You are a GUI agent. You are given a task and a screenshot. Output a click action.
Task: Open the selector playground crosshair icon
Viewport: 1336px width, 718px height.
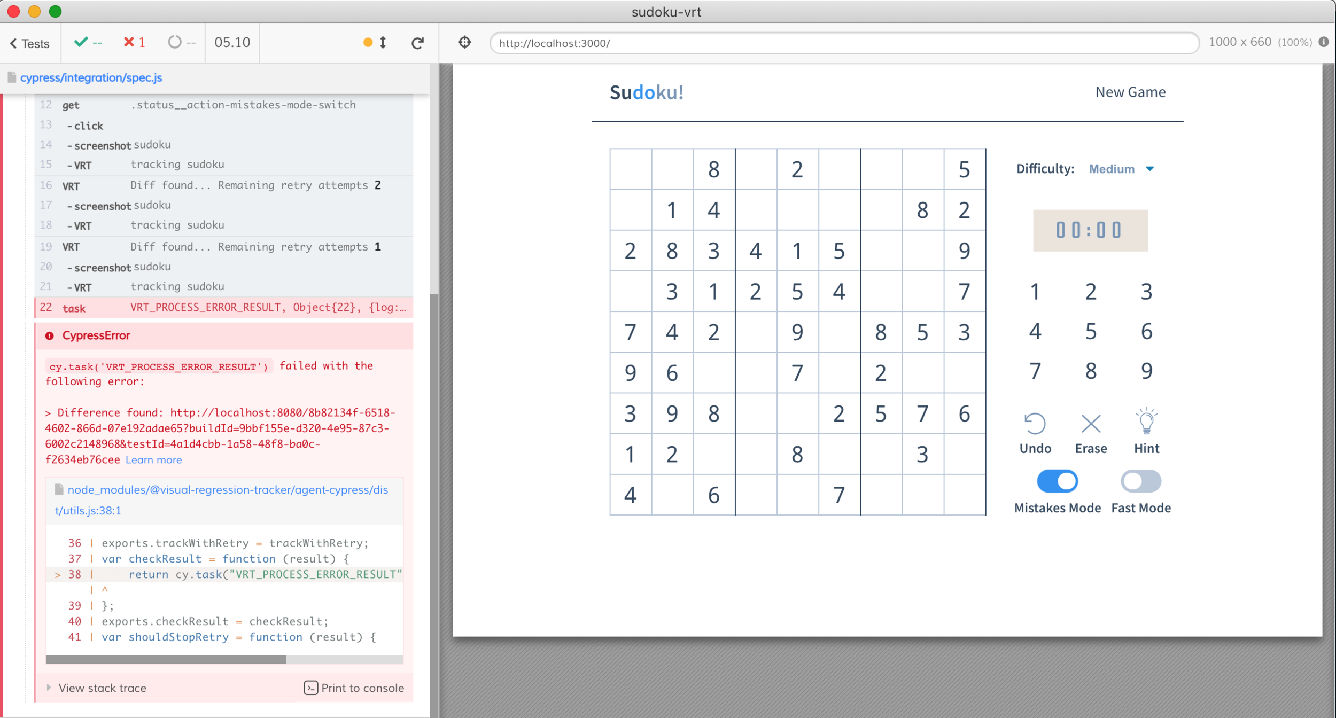point(464,42)
